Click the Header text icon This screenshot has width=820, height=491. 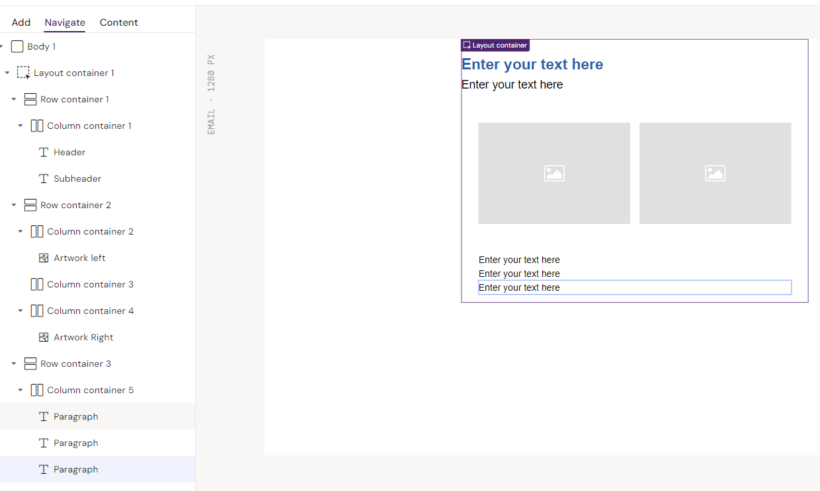point(44,152)
